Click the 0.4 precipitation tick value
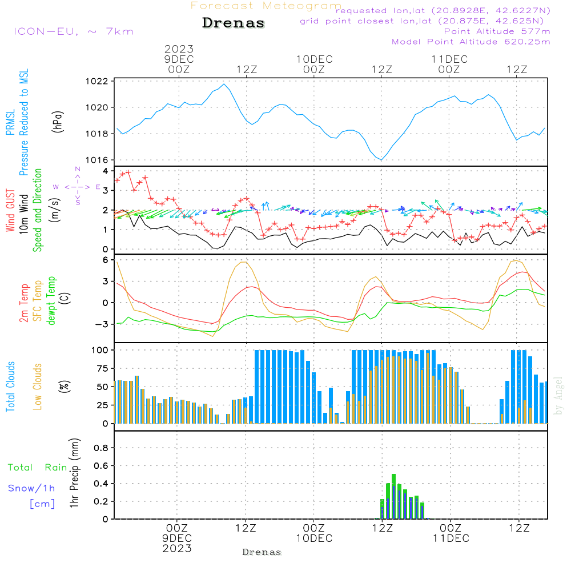This screenshot has height=571, width=571. click(101, 483)
